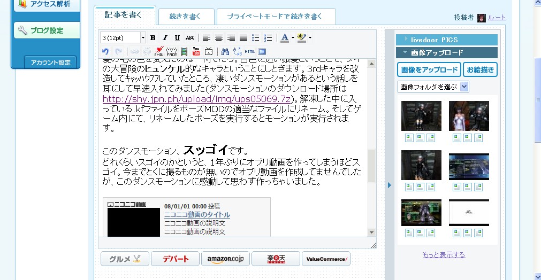Image resolution: width=541 pixels, height=280 pixels.
Task: Select the white background thumbnail
Action: tap(469, 213)
